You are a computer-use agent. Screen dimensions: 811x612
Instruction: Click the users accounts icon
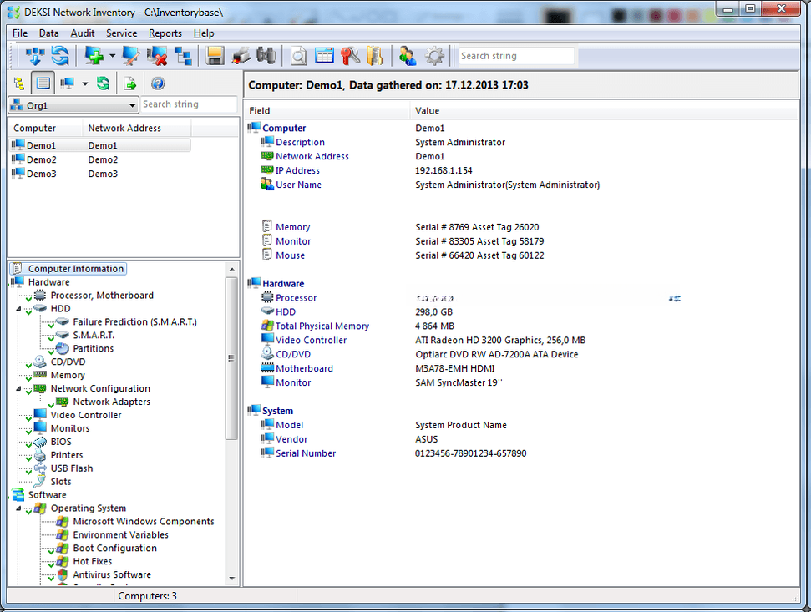408,56
